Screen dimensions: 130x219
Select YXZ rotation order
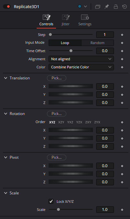[70, 122]
